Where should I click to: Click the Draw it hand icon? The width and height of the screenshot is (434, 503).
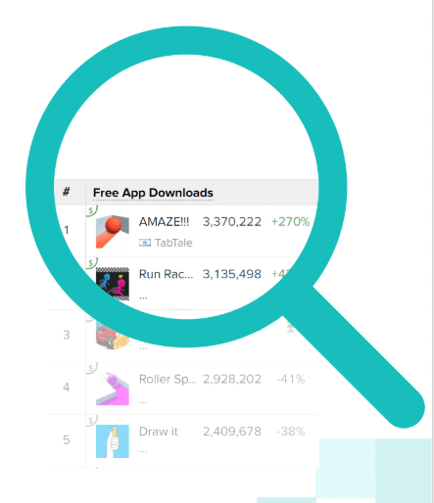click(113, 441)
